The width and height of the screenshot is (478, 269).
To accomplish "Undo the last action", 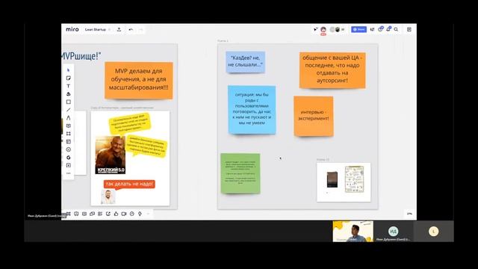I will pyautogui.click(x=131, y=30).
